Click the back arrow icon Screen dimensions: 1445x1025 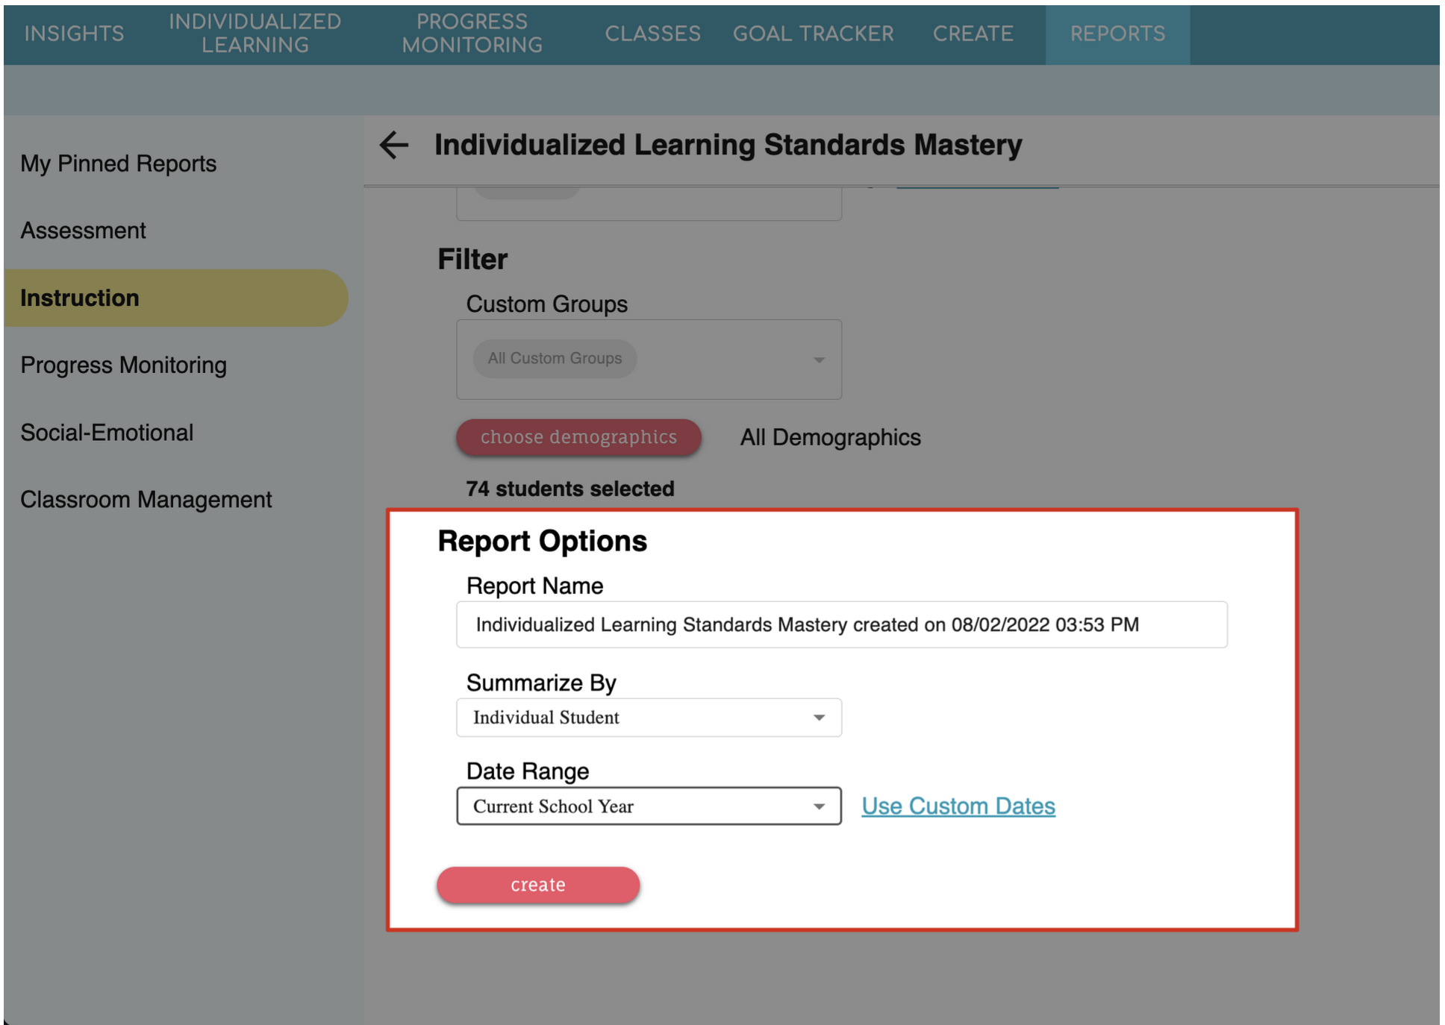coord(394,145)
